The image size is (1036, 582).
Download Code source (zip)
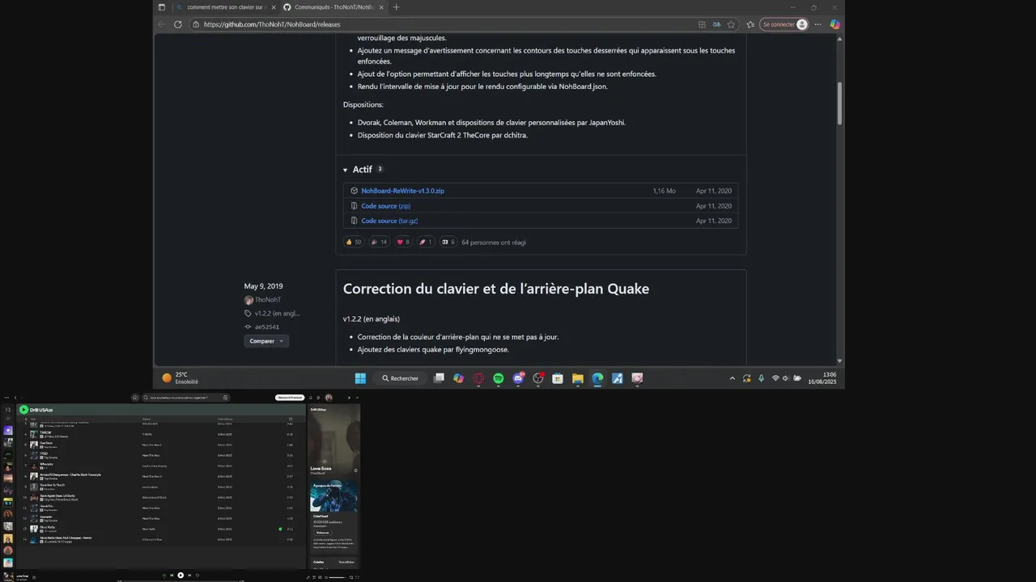click(385, 206)
